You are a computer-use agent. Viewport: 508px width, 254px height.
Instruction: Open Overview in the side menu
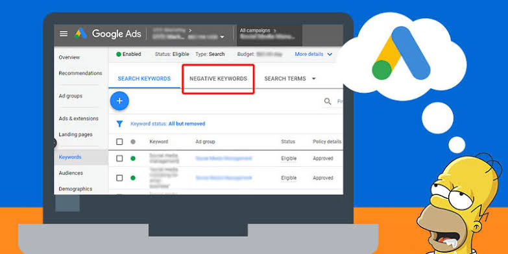tap(69, 57)
